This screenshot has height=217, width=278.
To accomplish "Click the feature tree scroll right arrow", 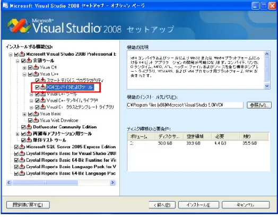I will point(112,183).
